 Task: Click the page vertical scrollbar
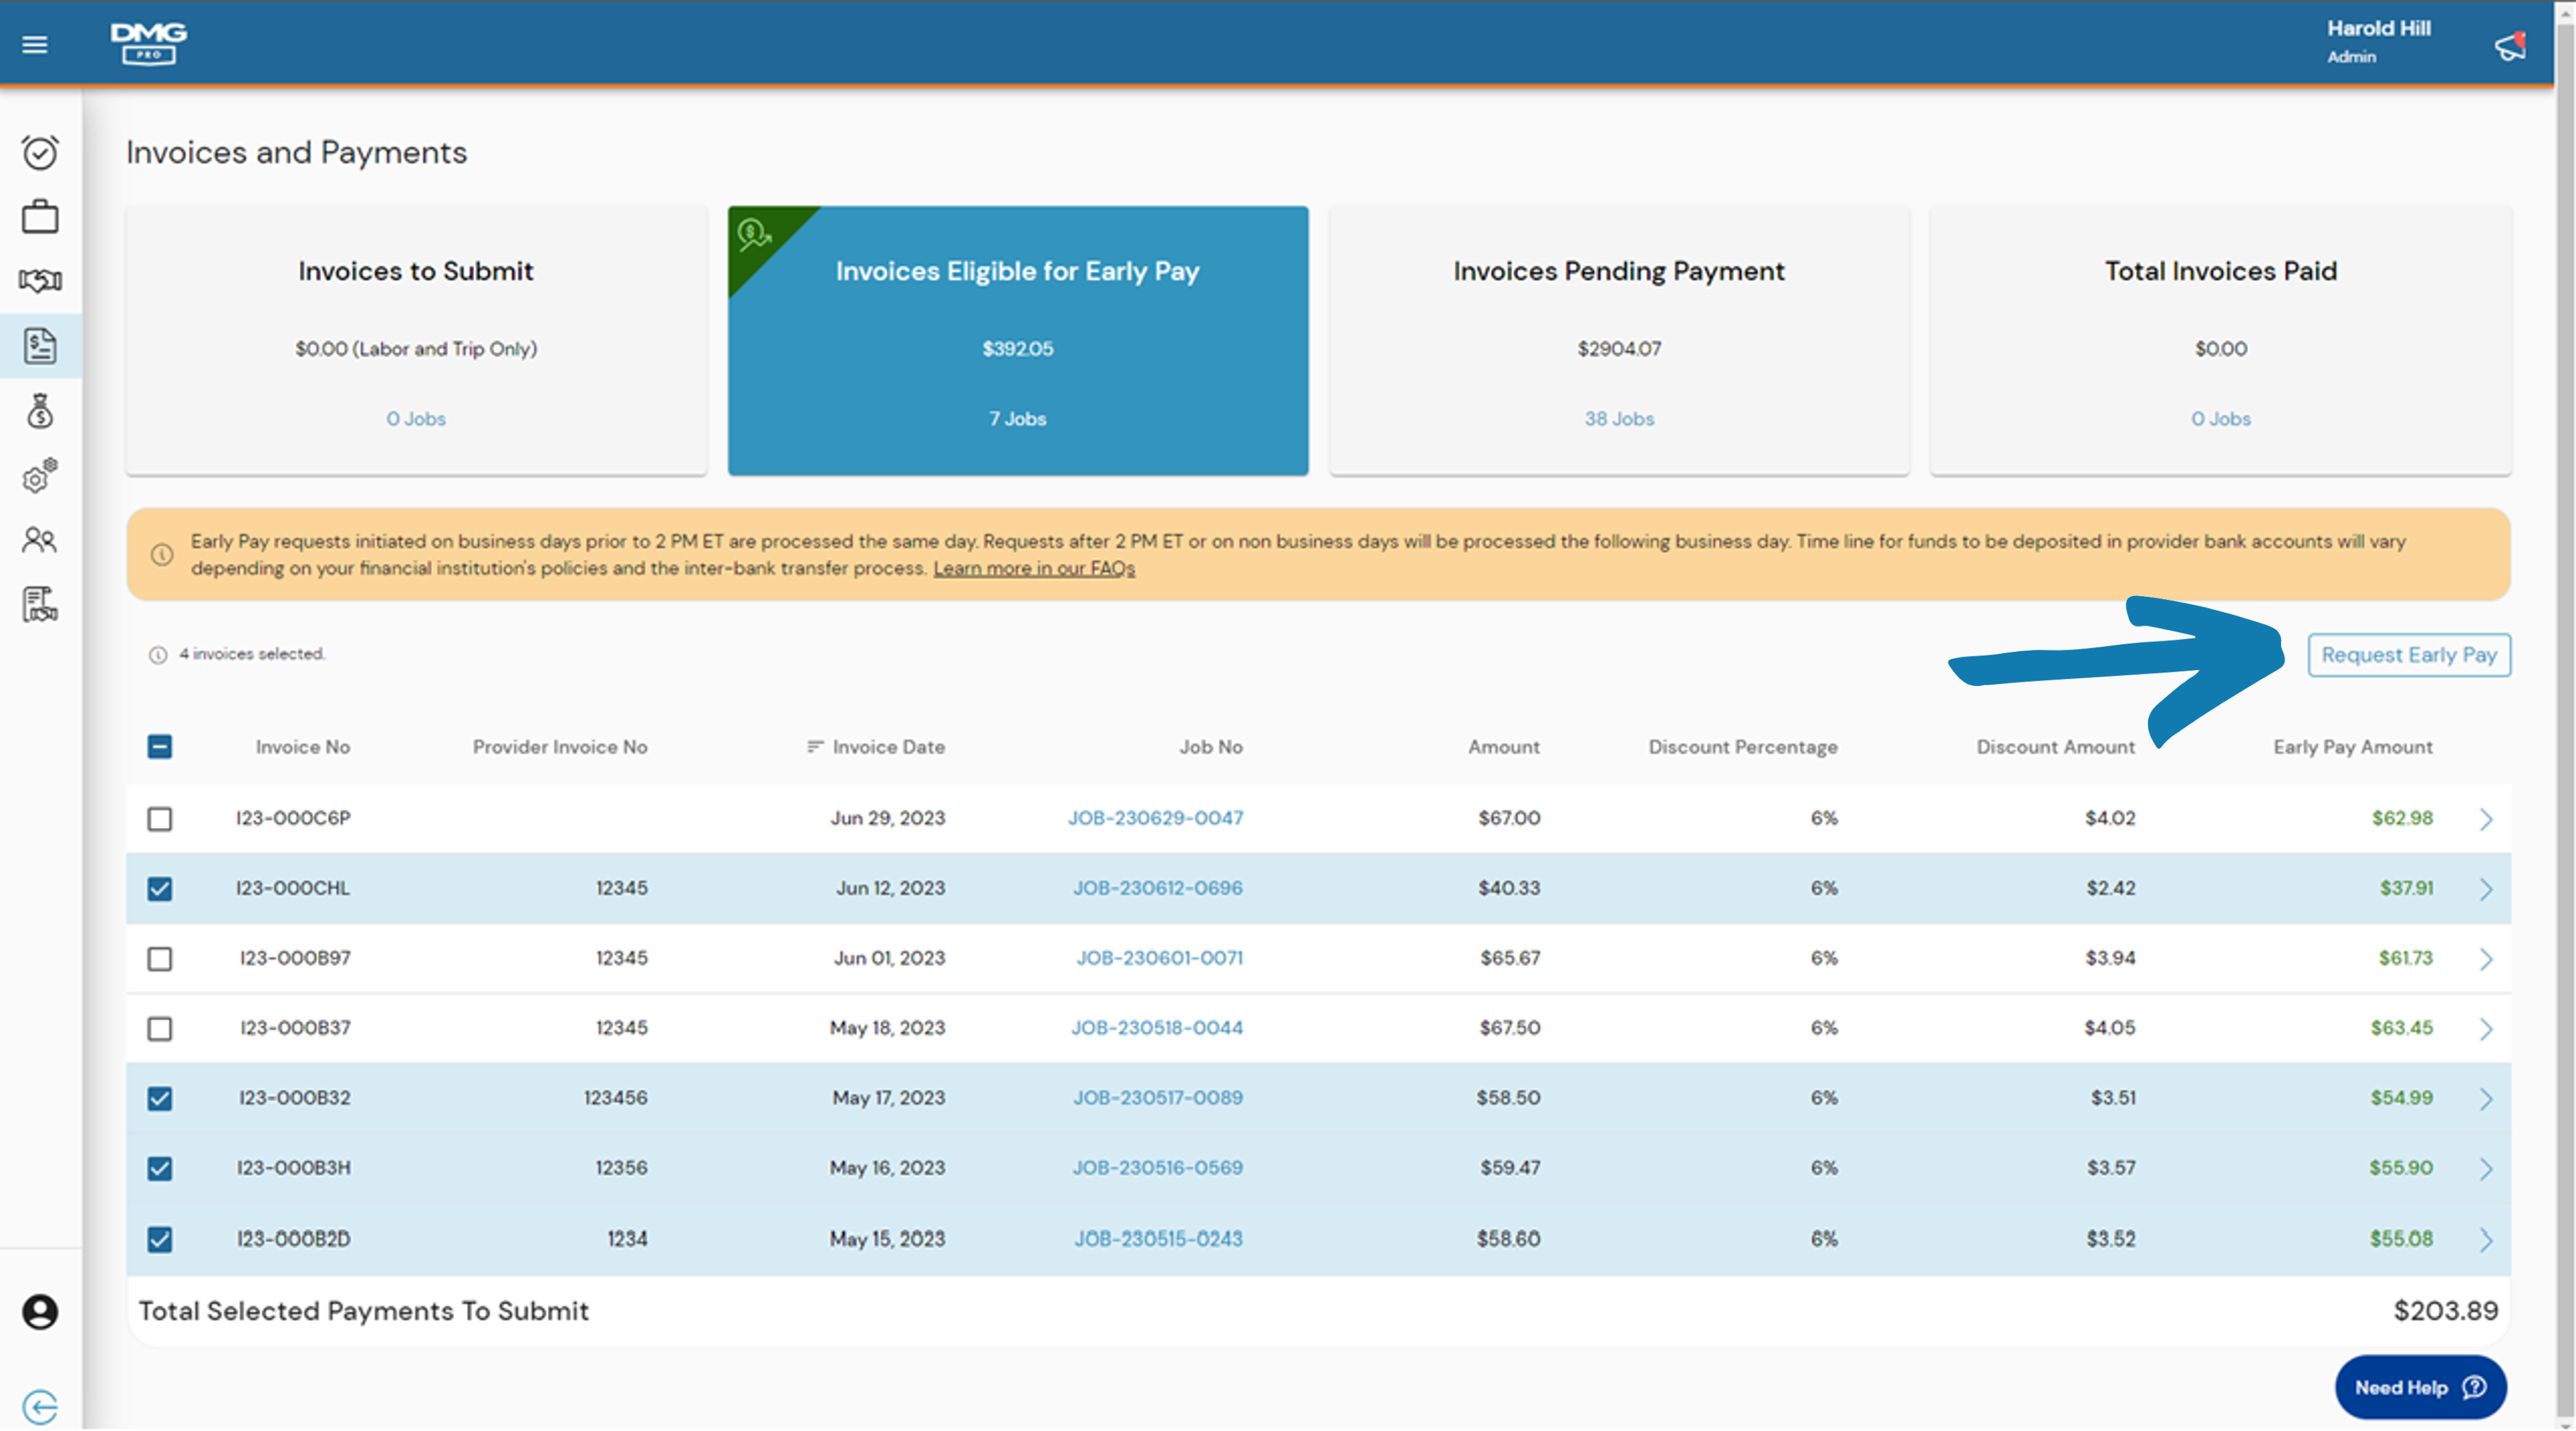(x=2565, y=715)
